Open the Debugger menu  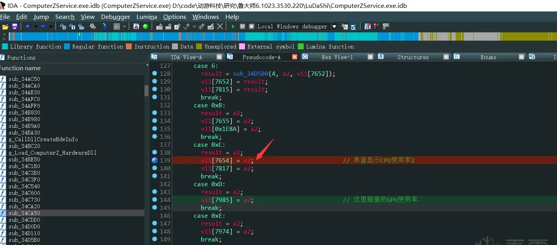pyautogui.click(x=115, y=17)
